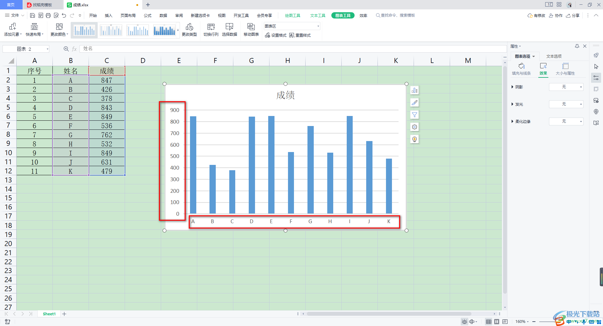Click the command search box
This screenshot has width=603, height=326.
pos(396,15)
